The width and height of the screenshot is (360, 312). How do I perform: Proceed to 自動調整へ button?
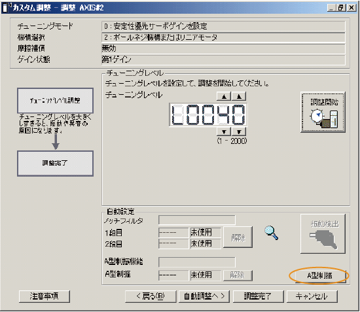[204, 296]
